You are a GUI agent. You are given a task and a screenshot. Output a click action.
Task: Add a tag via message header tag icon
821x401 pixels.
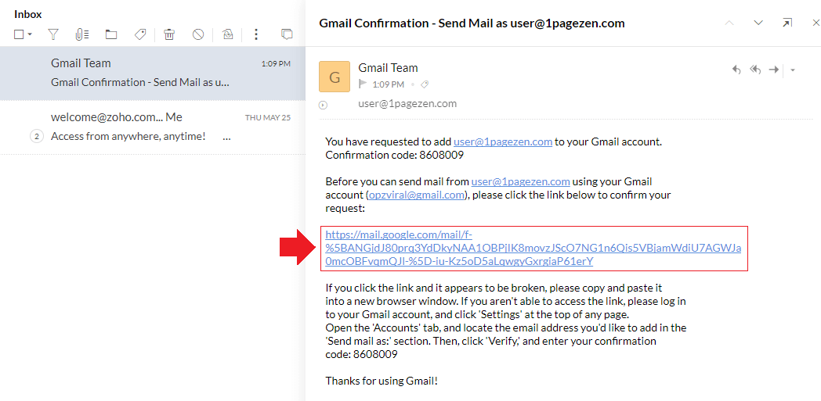coord(425,84)
